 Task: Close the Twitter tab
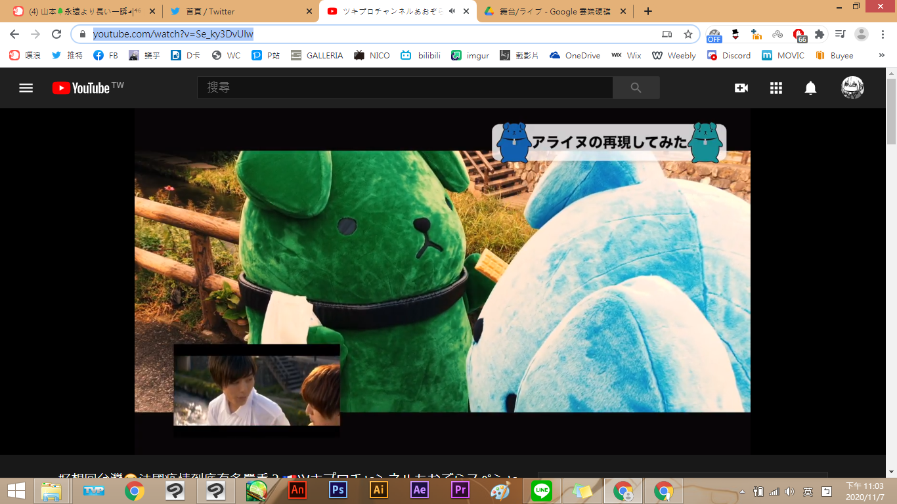click(309, 11)
